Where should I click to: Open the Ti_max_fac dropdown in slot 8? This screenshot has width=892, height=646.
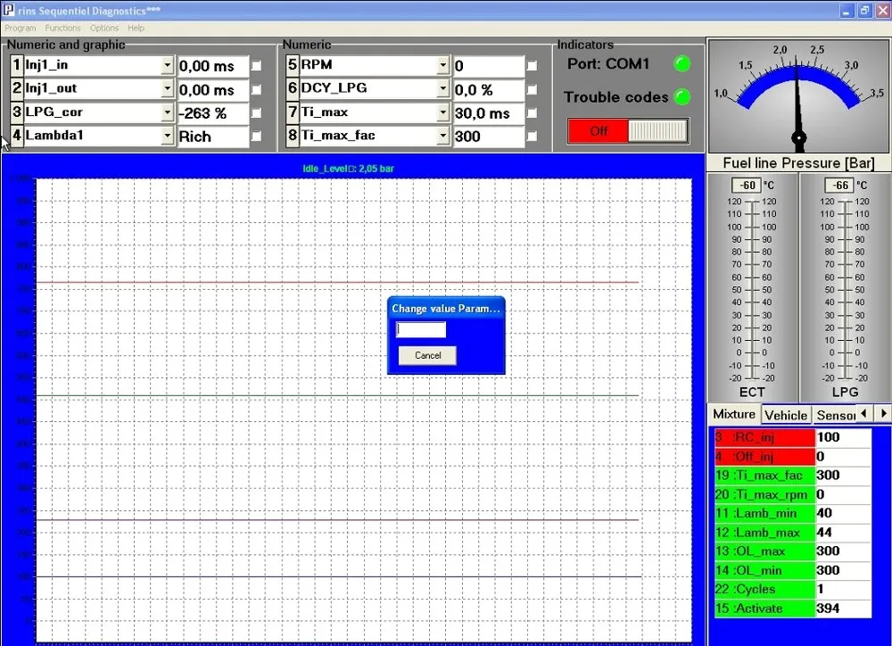pos(442,136)
